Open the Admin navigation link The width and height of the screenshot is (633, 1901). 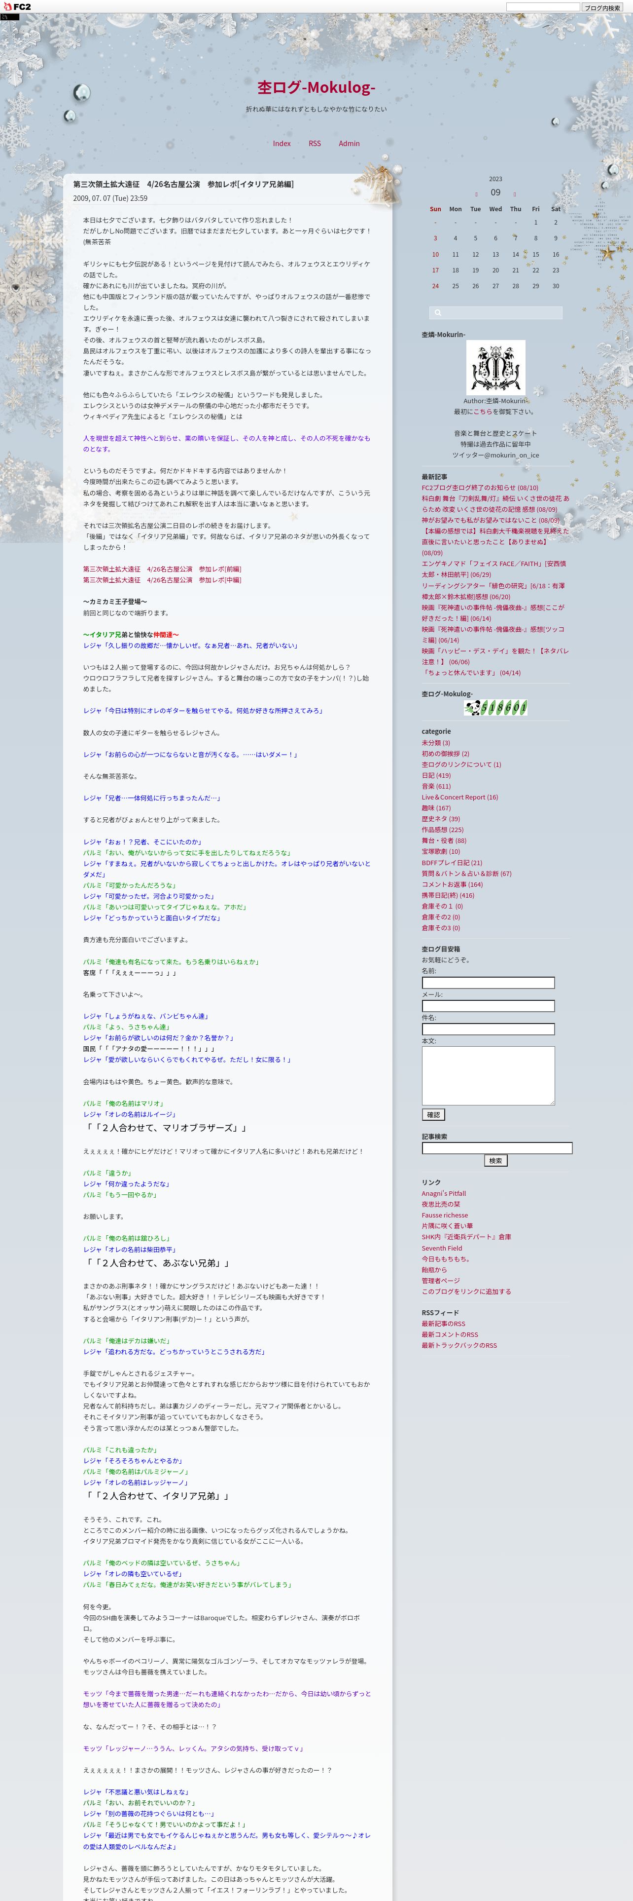click(x=350, y=143)
